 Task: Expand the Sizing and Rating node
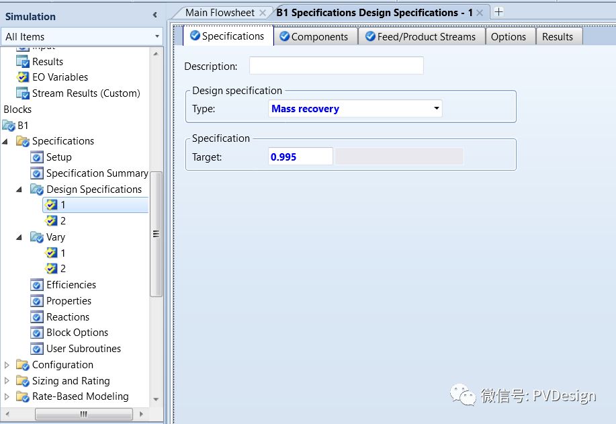point(6,381)
